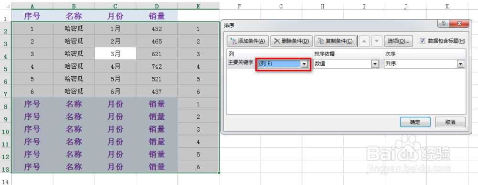Click the Add Condition (添加条件) button

coord(248,41)
